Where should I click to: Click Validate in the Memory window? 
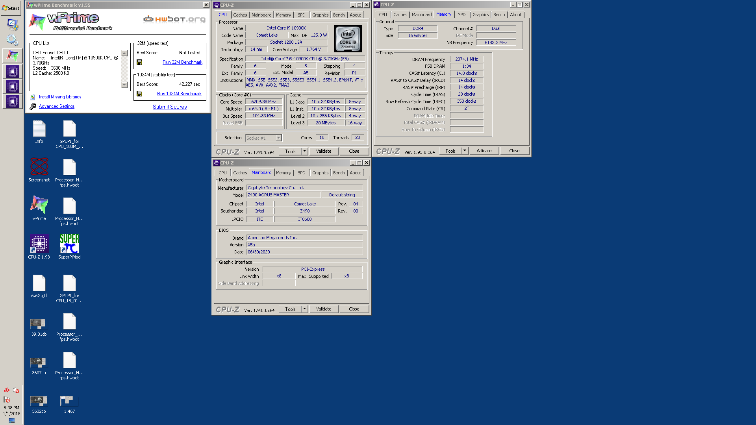[484, 151]
